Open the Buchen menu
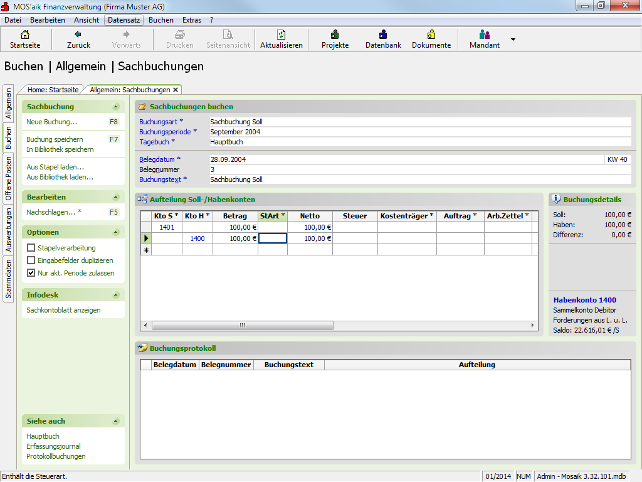The width and height of the screenshot is (642, 482). click(x=161, y=20)
